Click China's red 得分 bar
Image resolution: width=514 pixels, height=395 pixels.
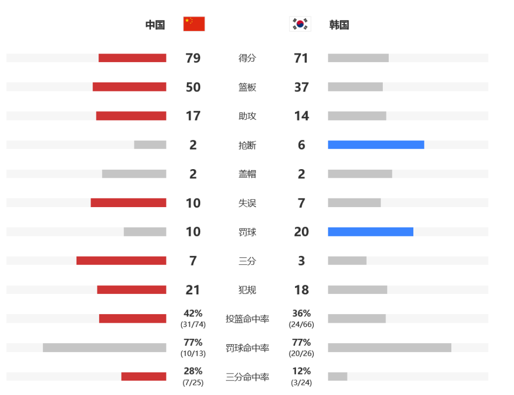[x=132, y=58]
